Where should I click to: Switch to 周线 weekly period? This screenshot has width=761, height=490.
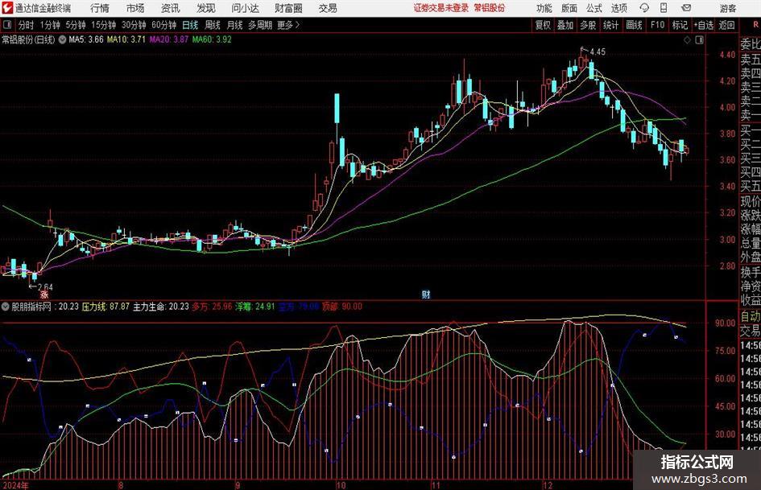pos(213,25)
